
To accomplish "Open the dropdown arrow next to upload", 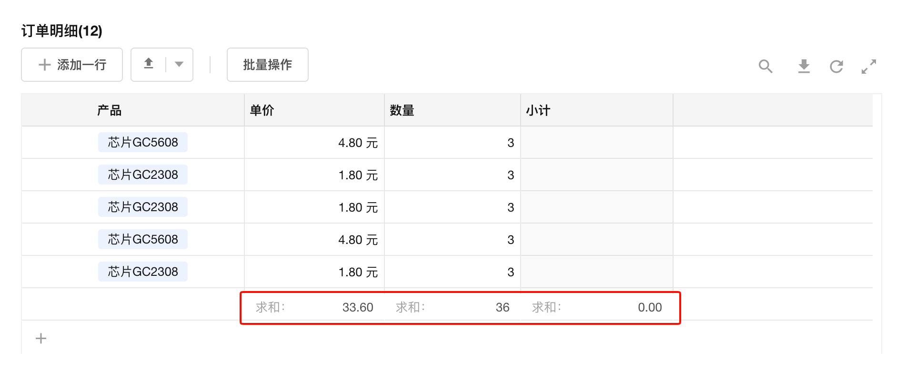I will tap(179, 64).
